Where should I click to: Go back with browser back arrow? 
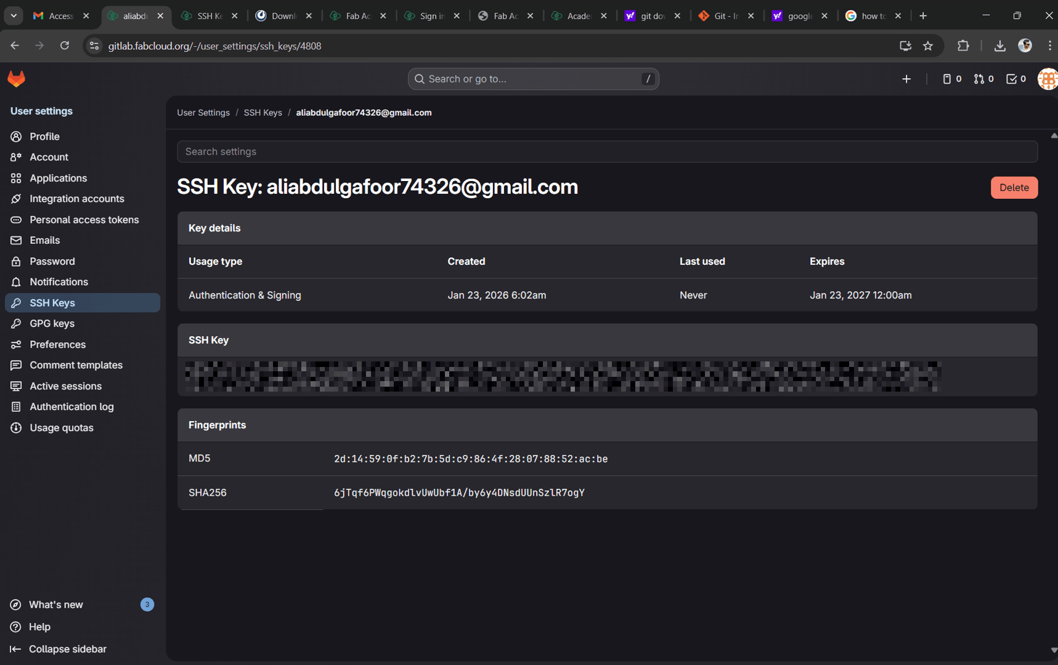[15, 46]
